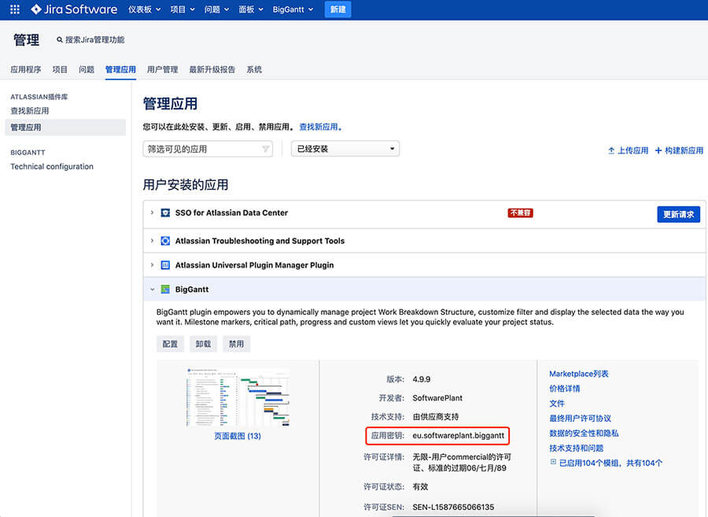Click the expand icon by 已启用104个模组
Image resolution: width=708 pixels, height=517 pixels.
[x=553, y=462]
